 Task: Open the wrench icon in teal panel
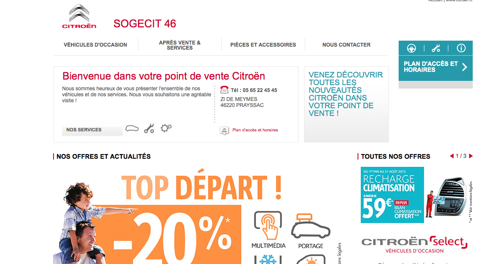tap(436, 48)
